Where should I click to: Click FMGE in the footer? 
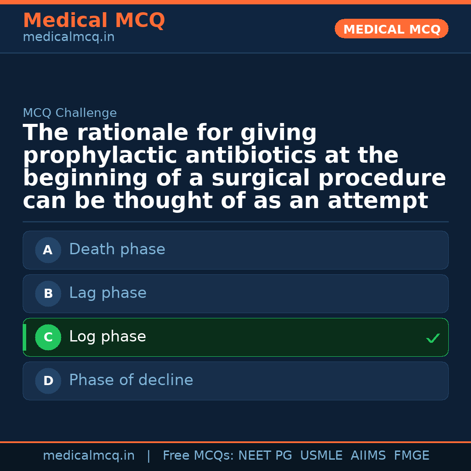coord(411,456)
